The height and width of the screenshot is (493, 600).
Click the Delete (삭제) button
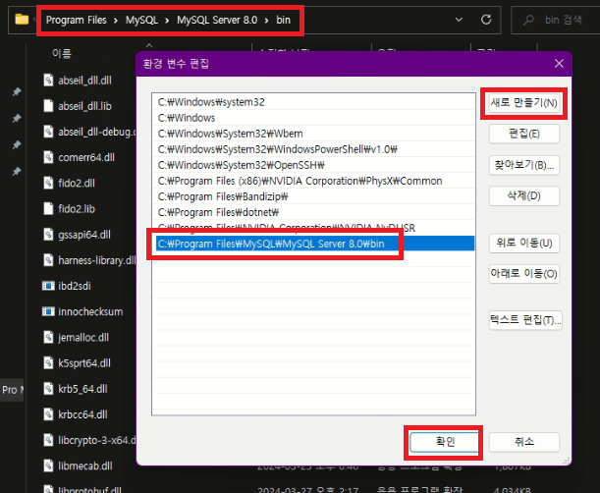click(523, 196)
